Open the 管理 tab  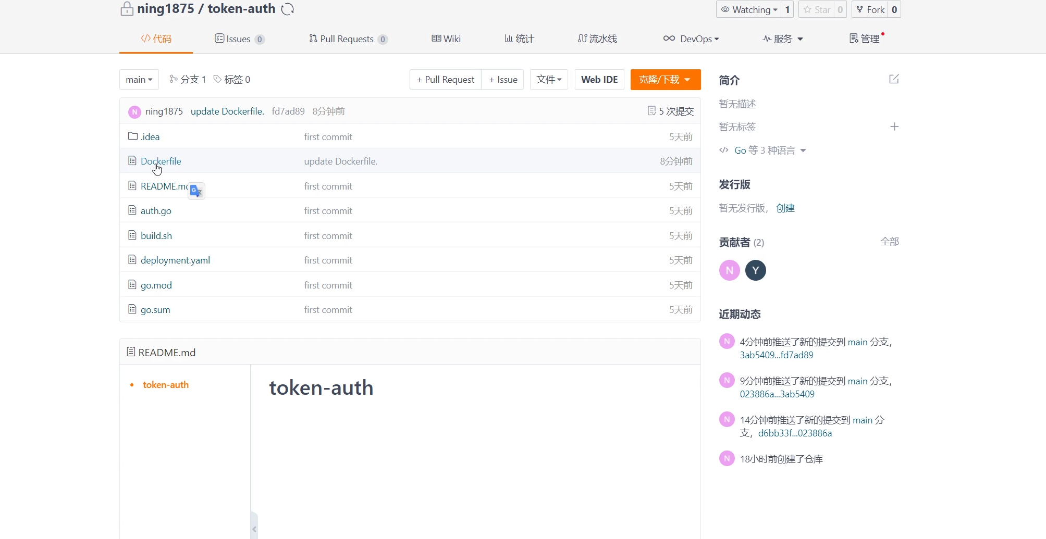click(x=865, y=39)
